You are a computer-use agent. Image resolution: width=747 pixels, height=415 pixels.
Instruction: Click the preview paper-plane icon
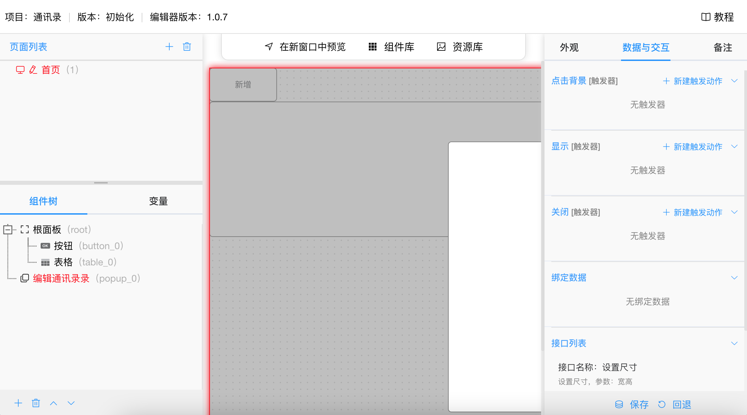269,47
